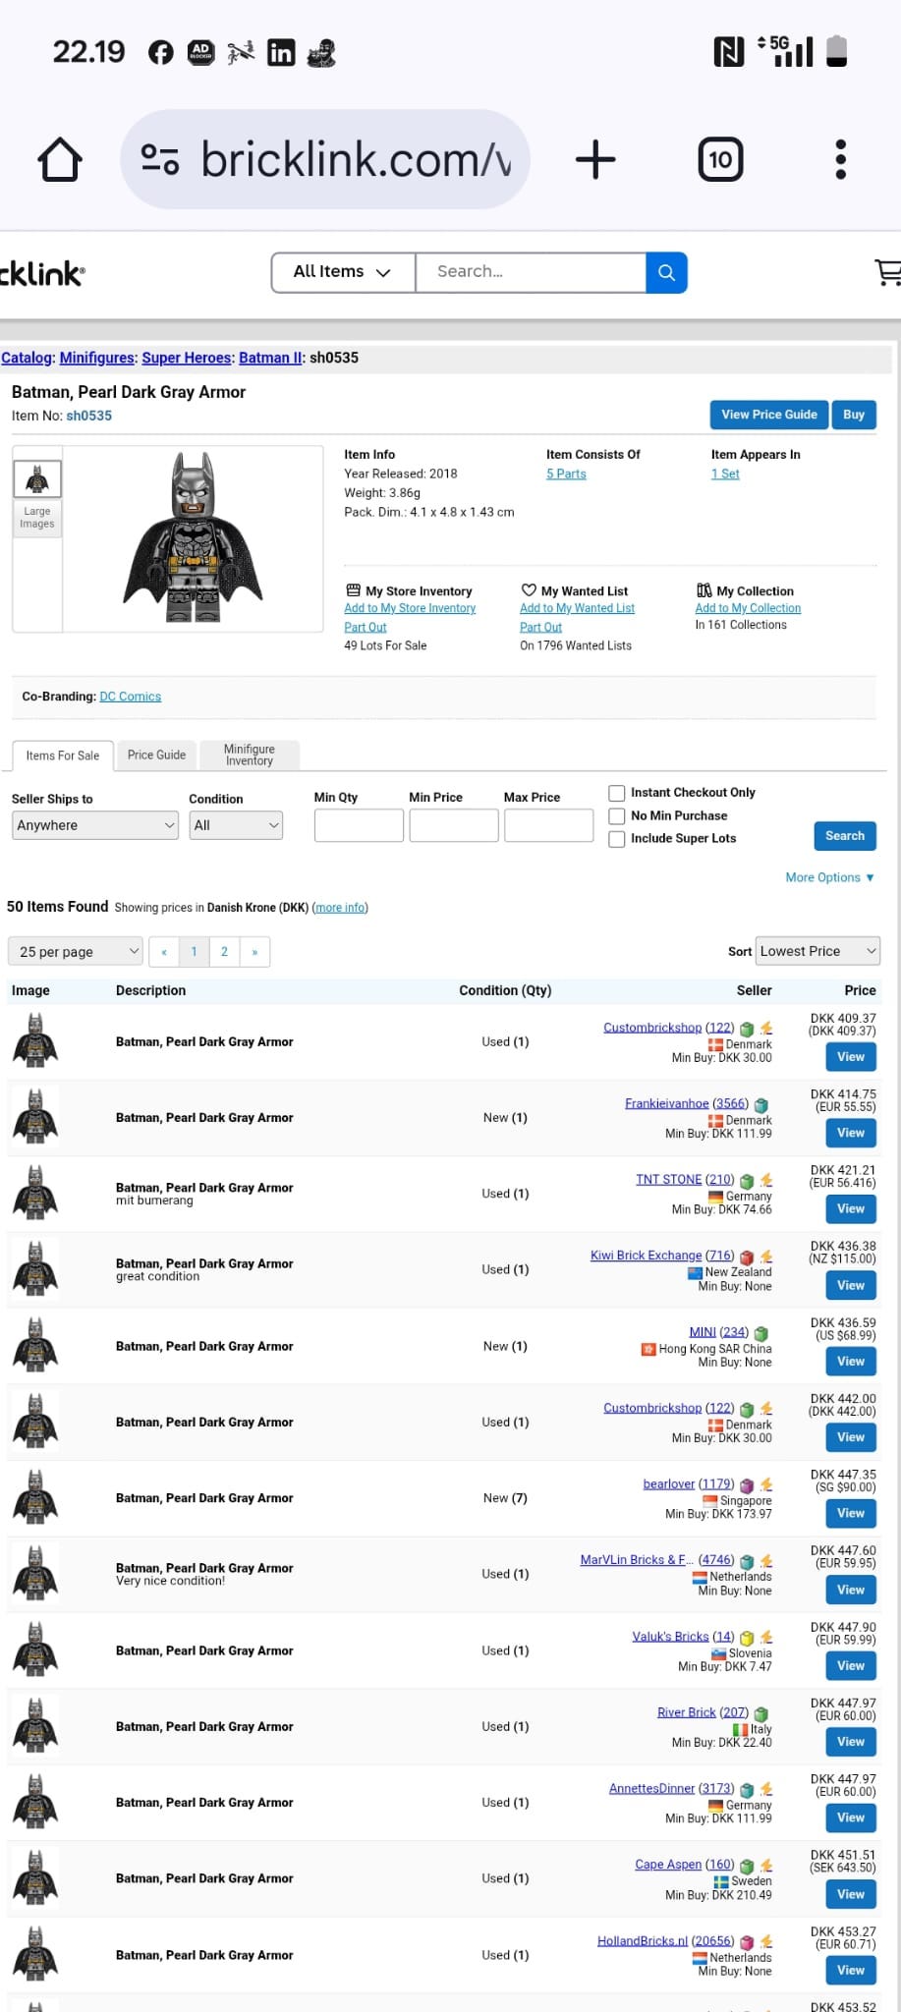The width and height of the screenshot is (901, 2012).
Task: Enable Instant Checkout Only checkbox
Action: 617,793
